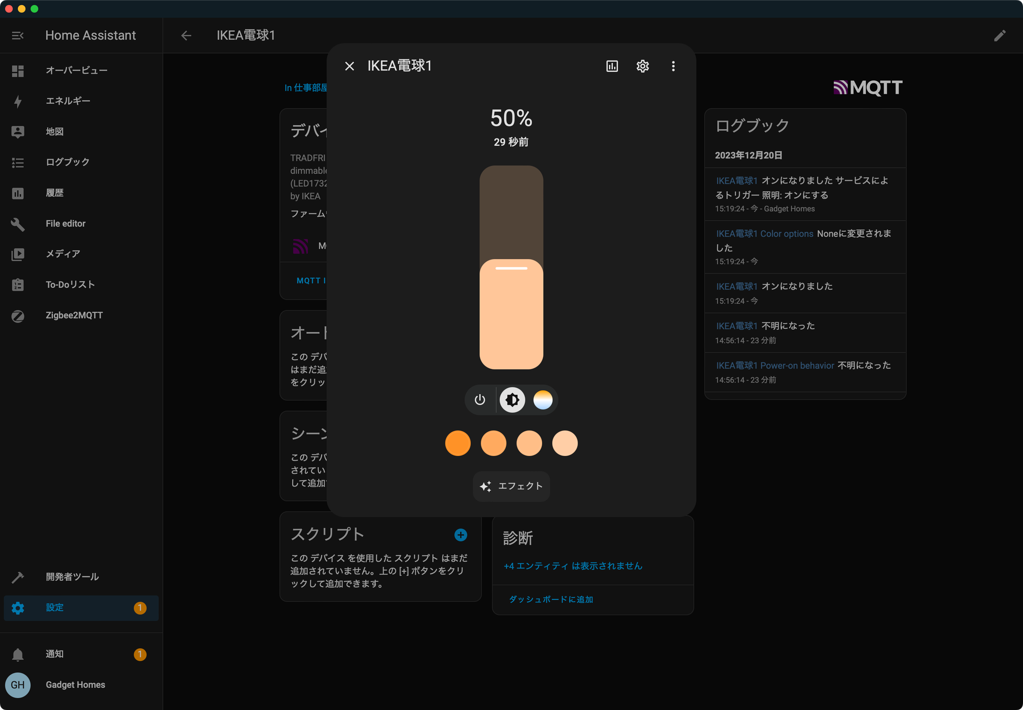
Task: Click the In 仕事部屋 area link
Action: click(305, 88)
